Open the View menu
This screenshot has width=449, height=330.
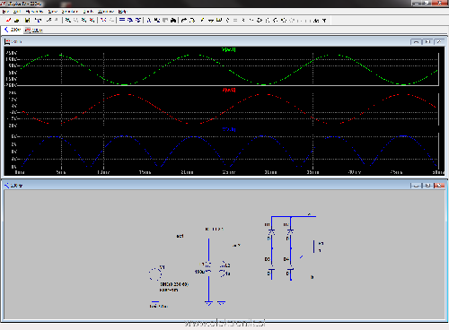(x=53, y=12)
